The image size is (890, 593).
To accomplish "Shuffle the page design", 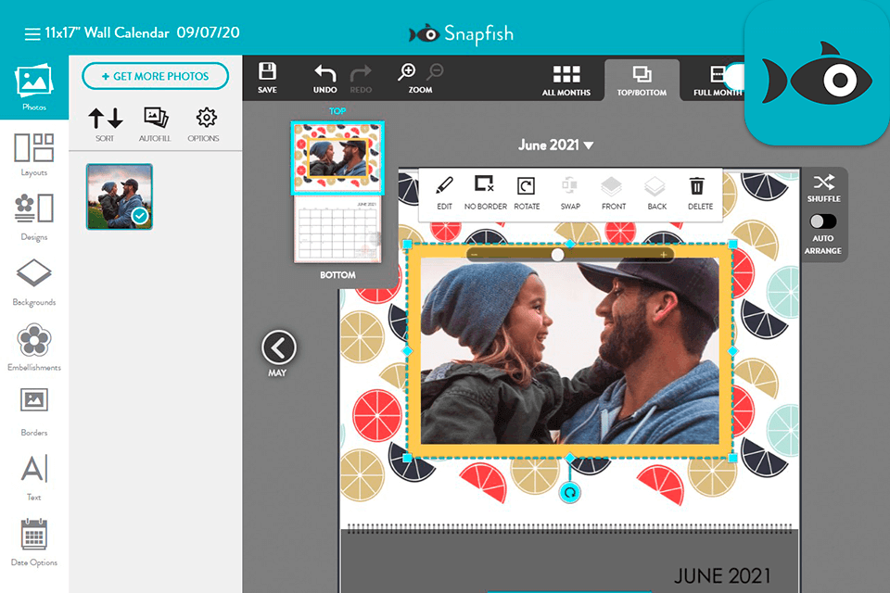I will click(x=823, y=185).
